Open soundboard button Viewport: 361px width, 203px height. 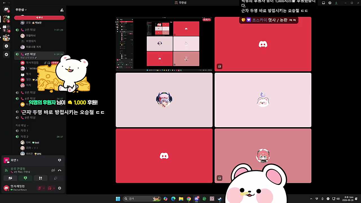click(56, 178)
